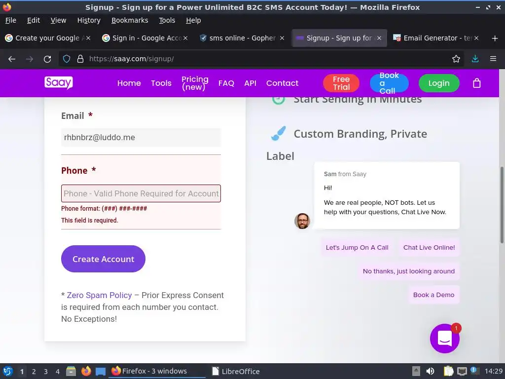Open the Bookmarks menu
The height and width of the screenshot is (379, 505).
coord(130,20)
